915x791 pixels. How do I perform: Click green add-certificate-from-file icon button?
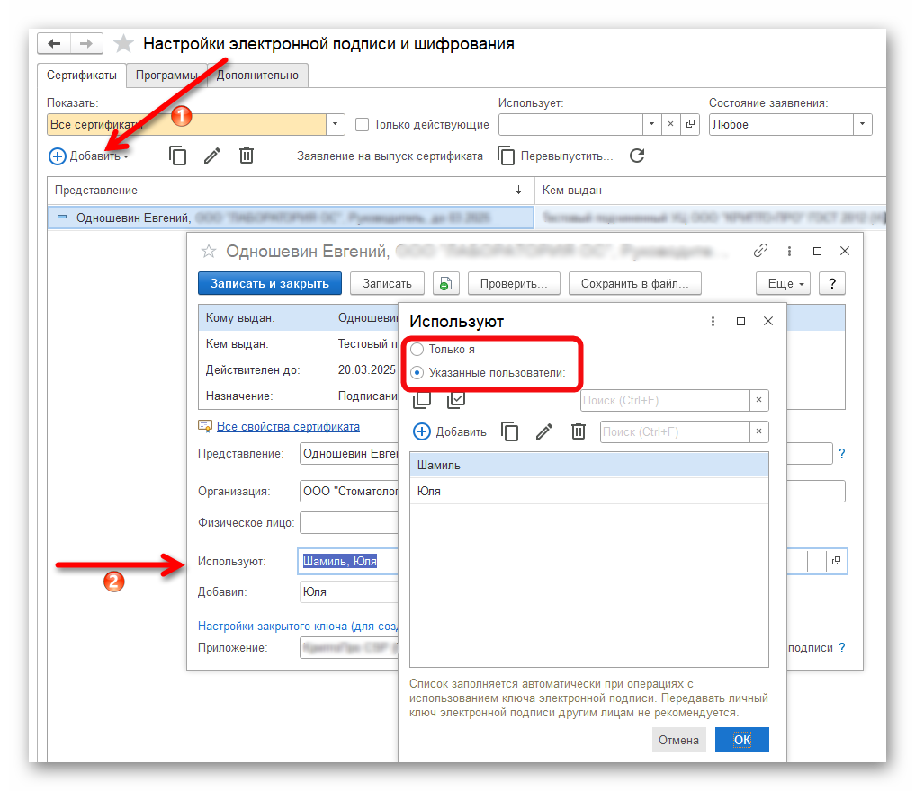(446, 283)
